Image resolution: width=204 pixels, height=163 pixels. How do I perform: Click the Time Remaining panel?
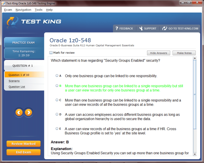pos(24,53)
